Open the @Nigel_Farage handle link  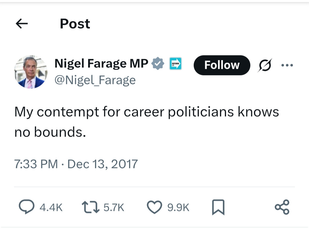pos(95,80)
